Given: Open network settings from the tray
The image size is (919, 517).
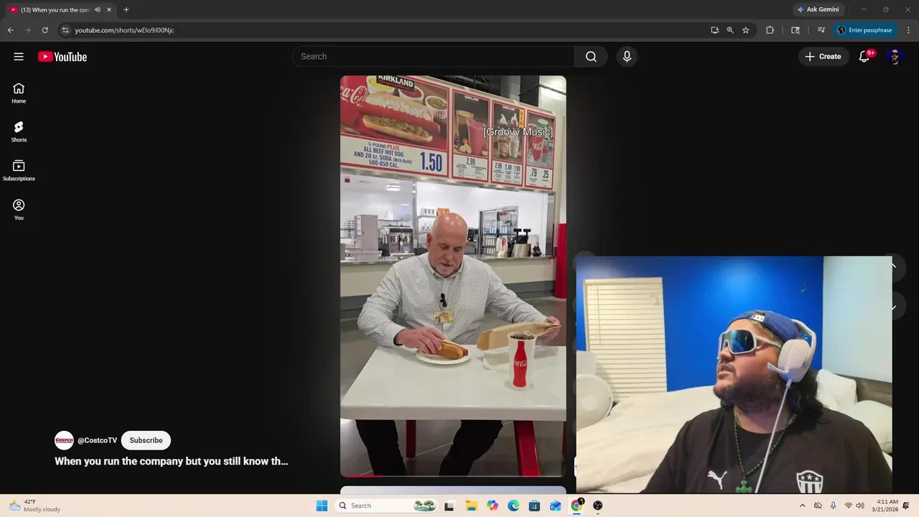Looking at the screenshot, I should click(x=849, y=506).
